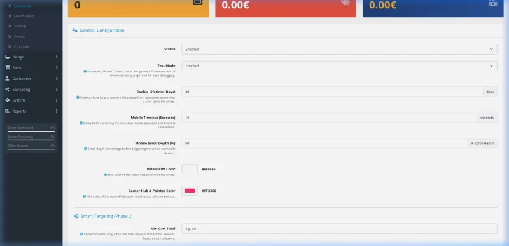Expand the Customers menu chevron
This screenshot has width=509, height=246.
pyautogui.click(x=57, y=78)
